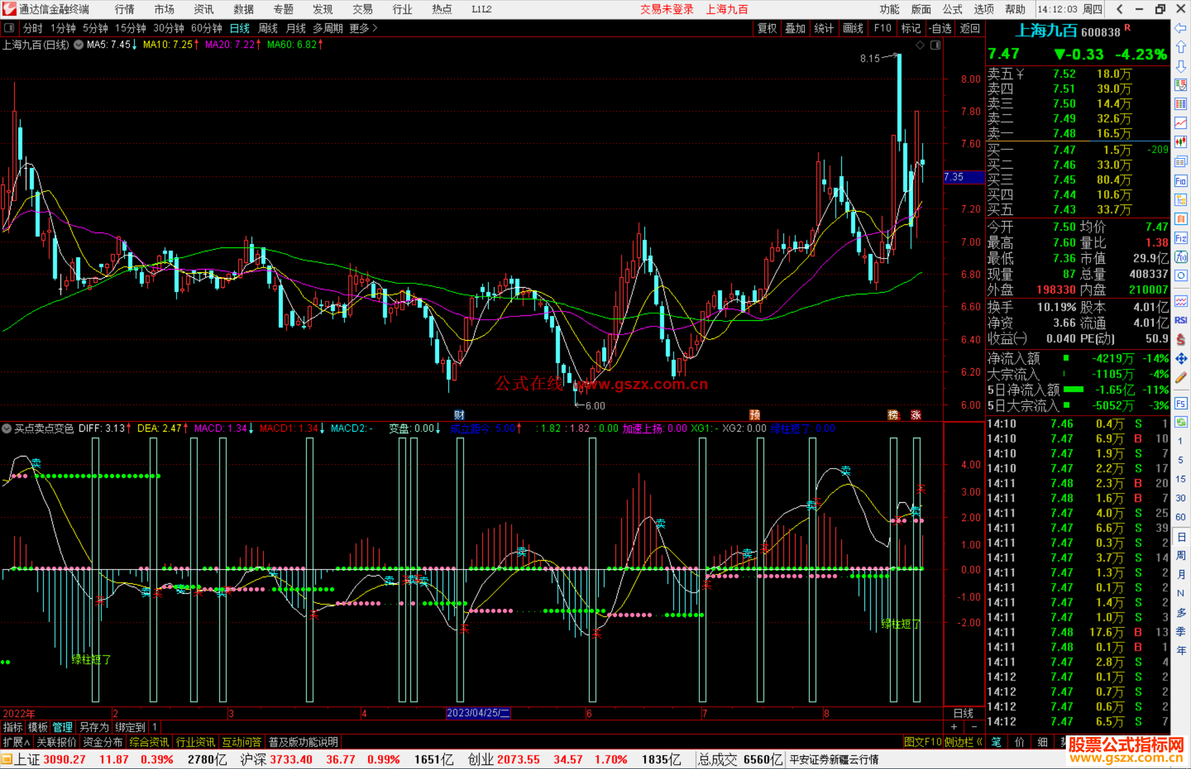Click the line trend chart sidebar icon
This screenshot has width=1191, height=769.
pos(1181,123)
